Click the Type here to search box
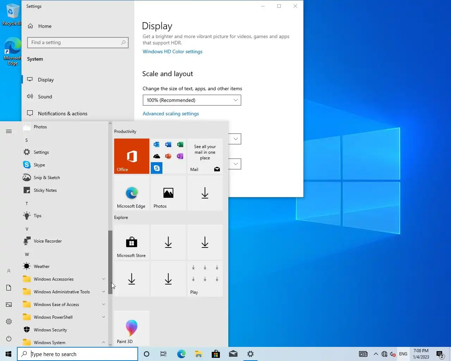 pos(78,354)
